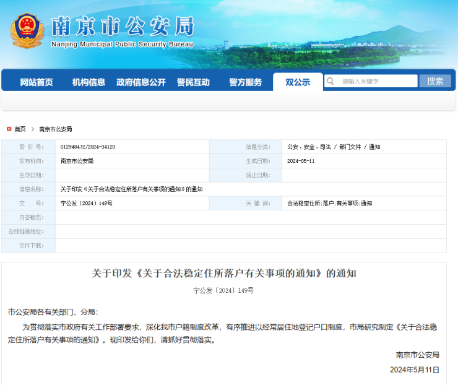Click the 信息分类 category value text
Screen dimensions: 458x385
click(334, 147)
